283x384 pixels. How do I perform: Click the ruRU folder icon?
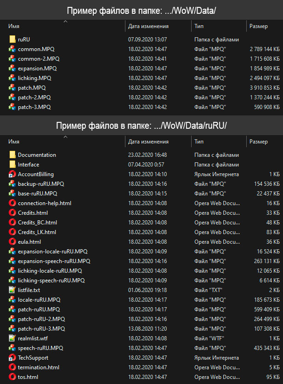[x=12, y=39]
